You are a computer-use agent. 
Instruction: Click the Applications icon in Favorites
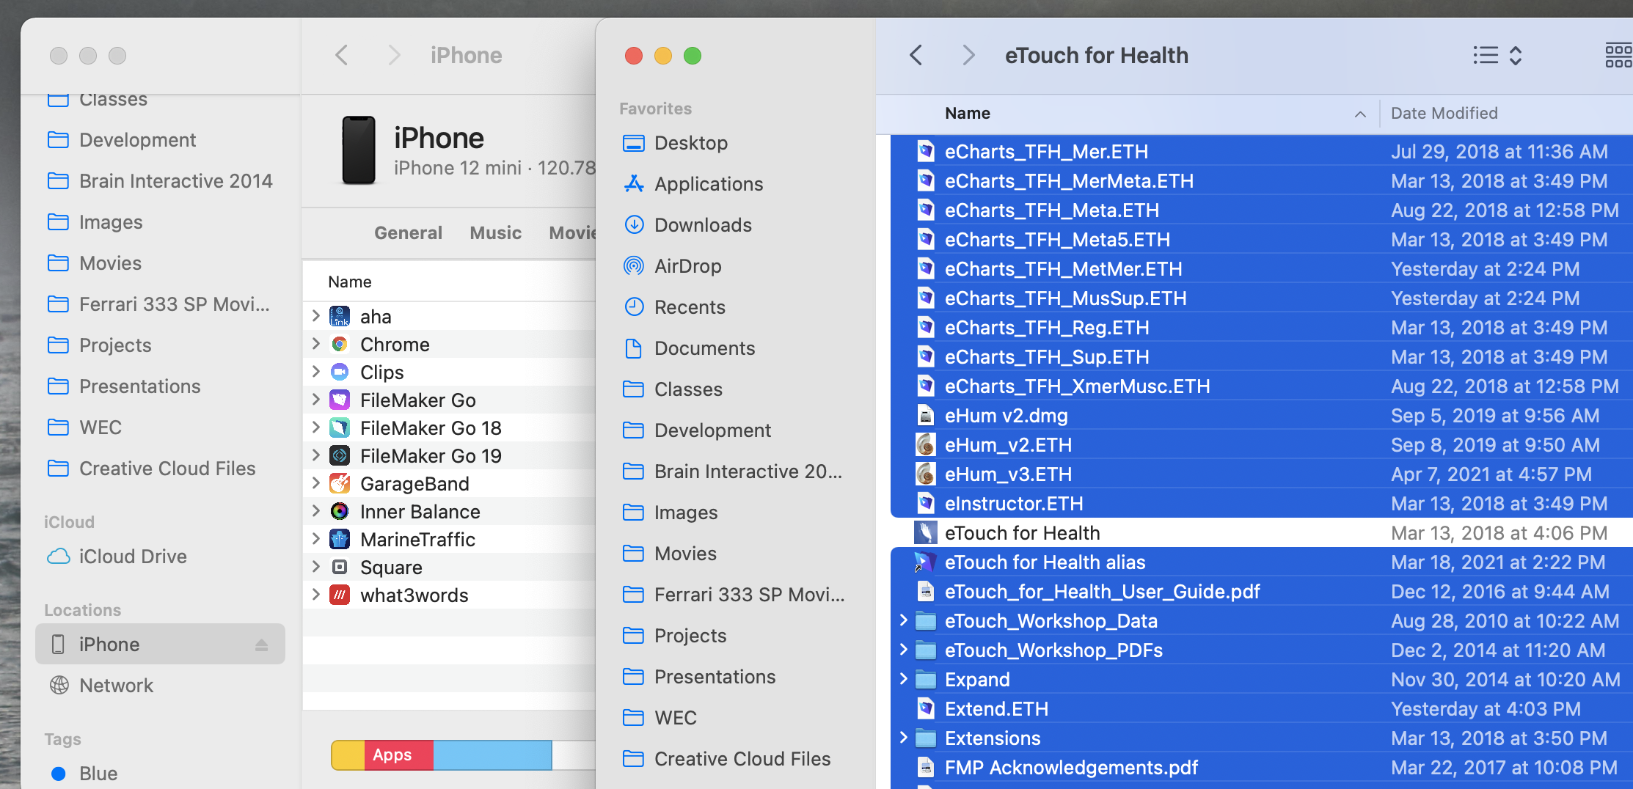coord(634,184)
